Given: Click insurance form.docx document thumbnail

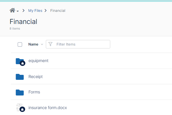Looking at the screenshot, I should tap(19, 107).
